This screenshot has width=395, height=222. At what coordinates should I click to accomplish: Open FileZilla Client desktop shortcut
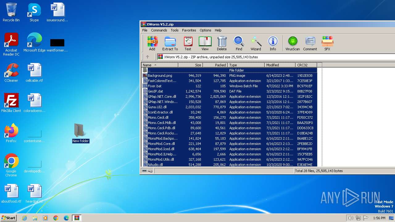11,103
